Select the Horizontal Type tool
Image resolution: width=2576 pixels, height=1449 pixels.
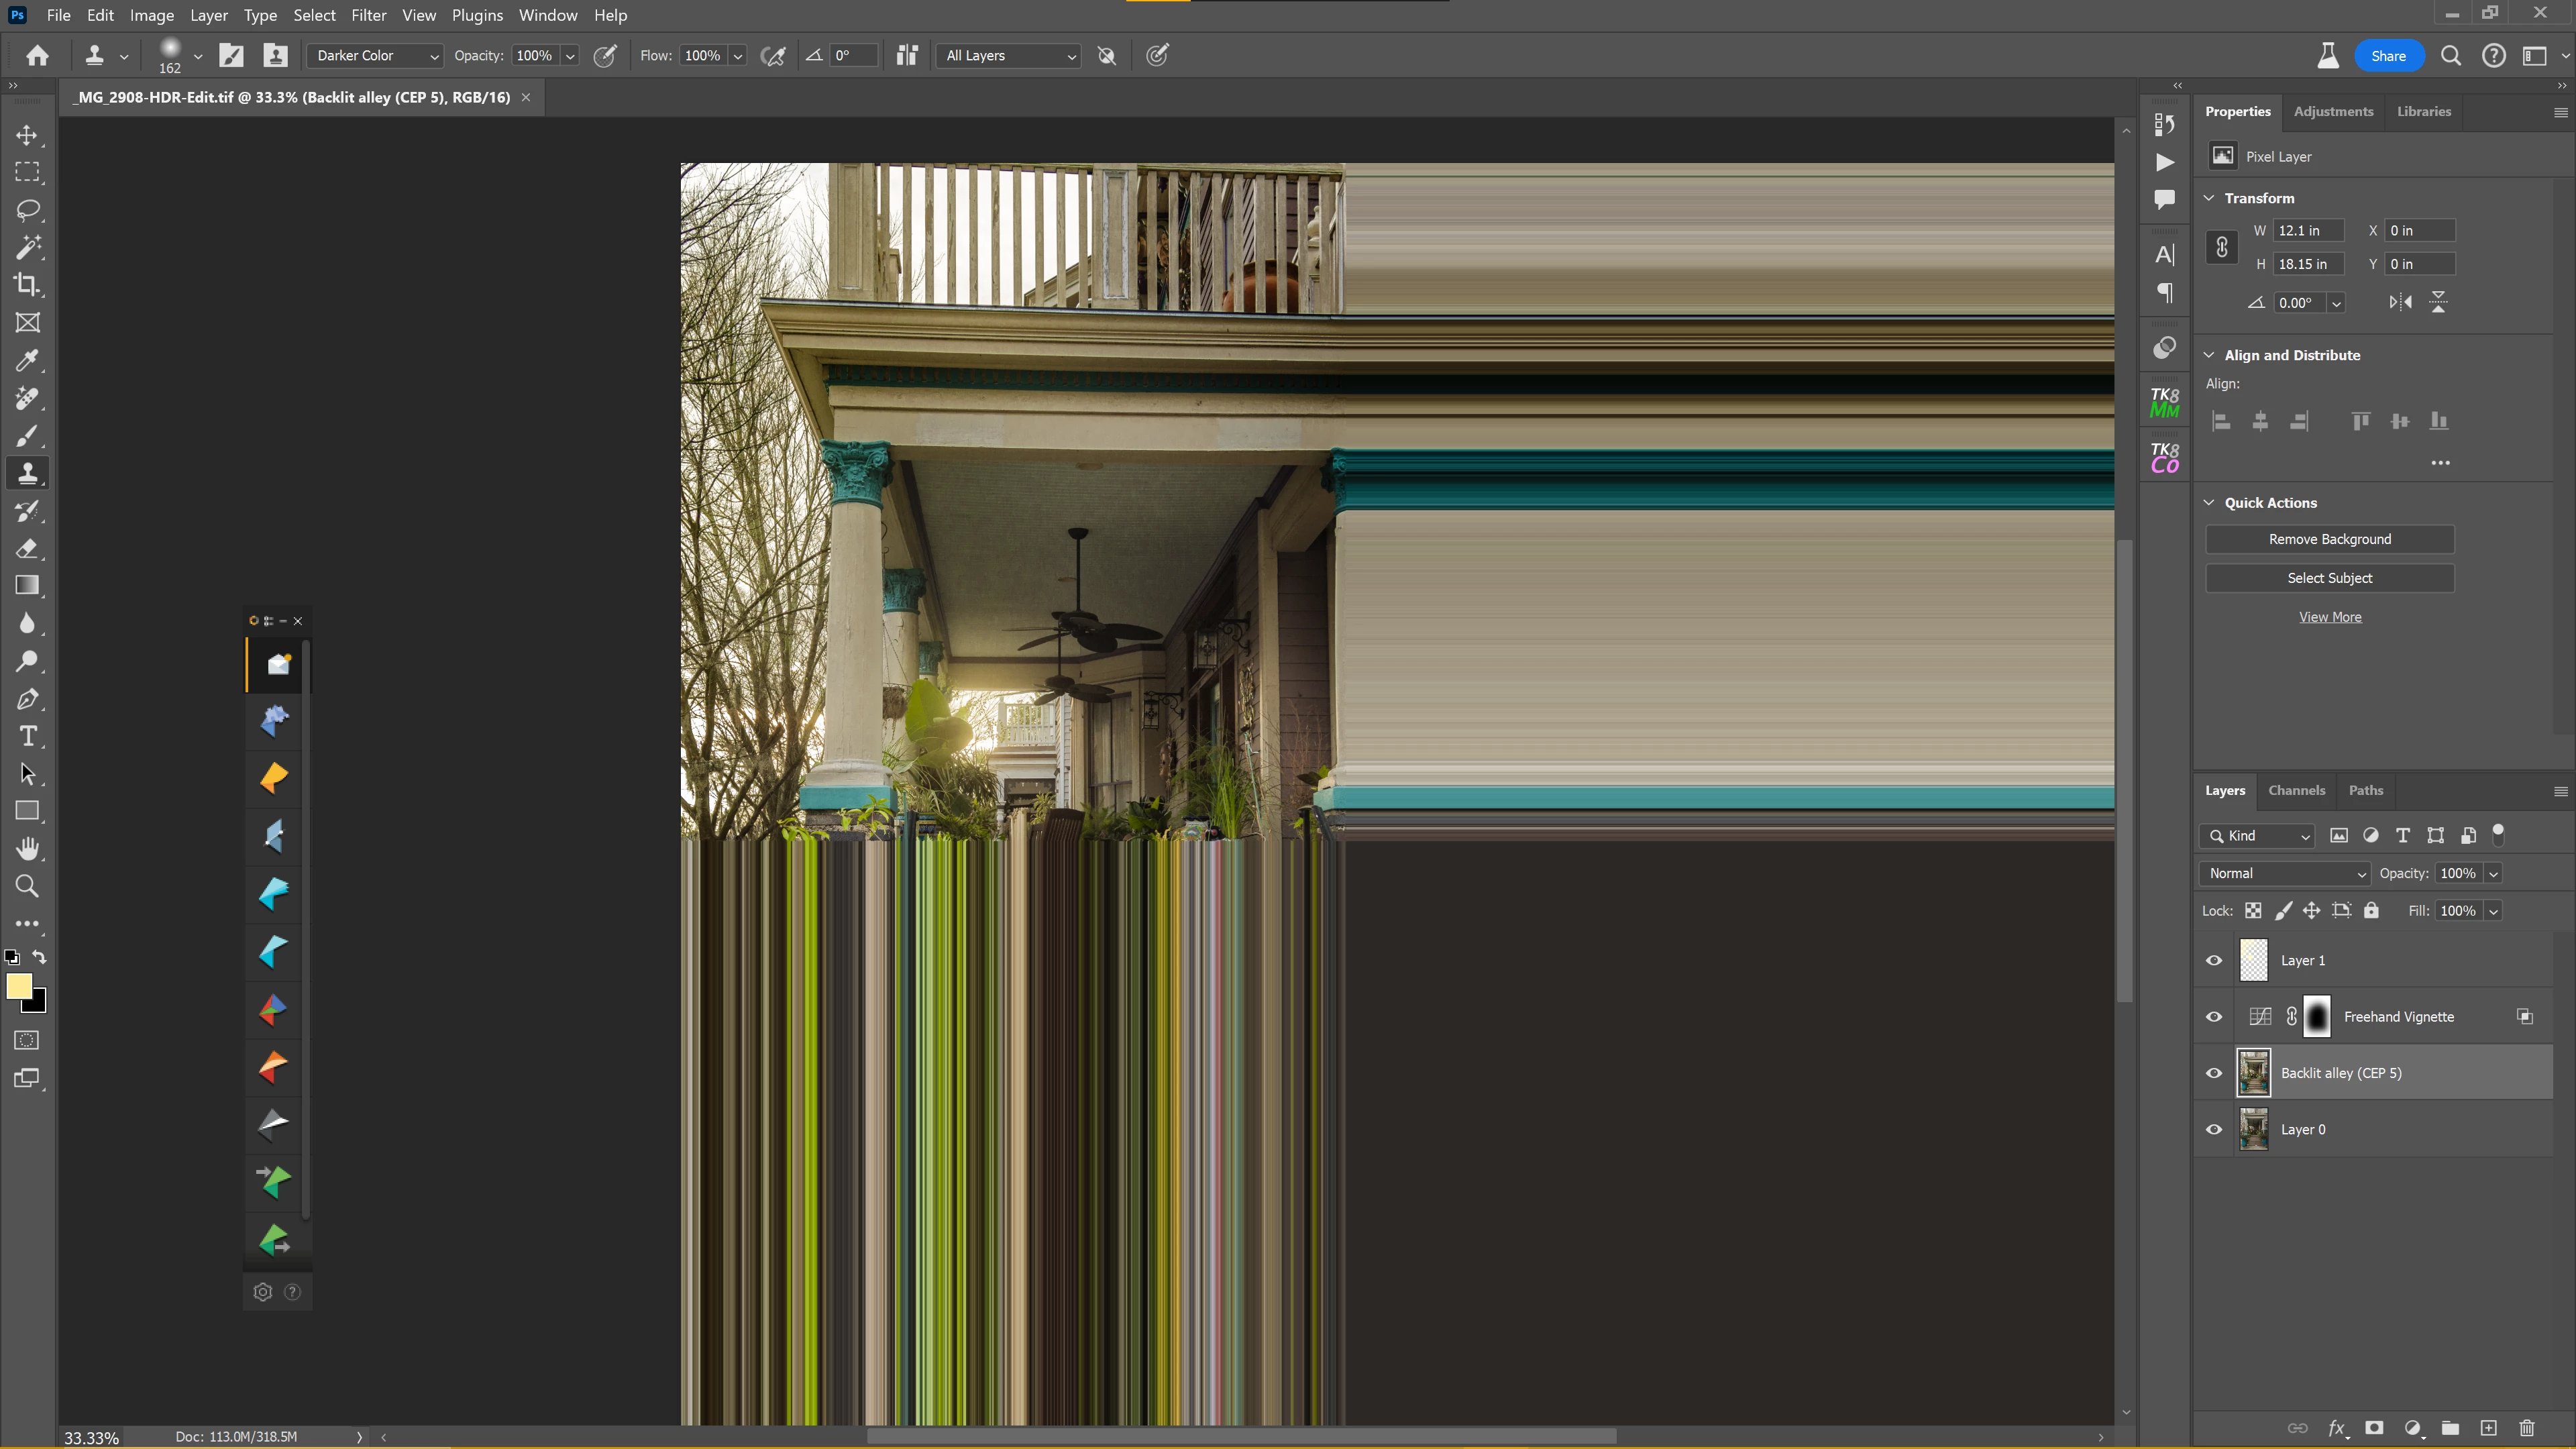(27, 737)
